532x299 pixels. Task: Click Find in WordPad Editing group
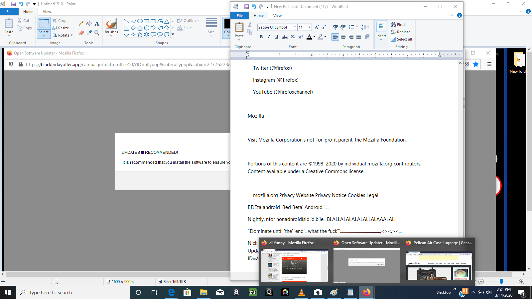coord(398,25)
